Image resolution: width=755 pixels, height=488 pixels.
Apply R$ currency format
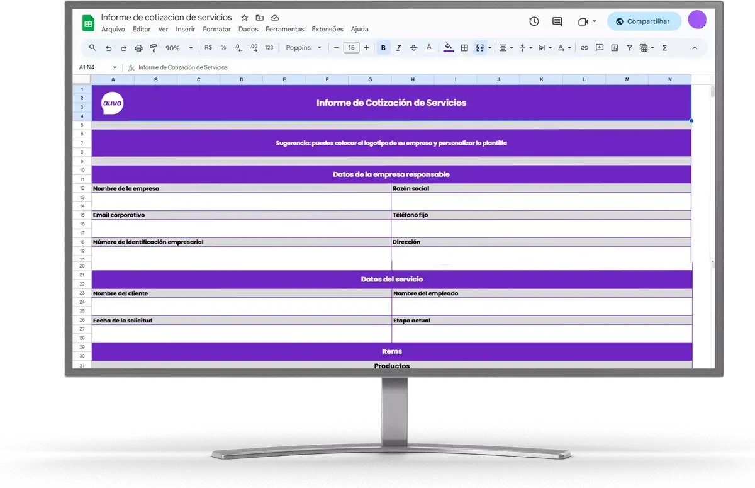click(208, 48)
